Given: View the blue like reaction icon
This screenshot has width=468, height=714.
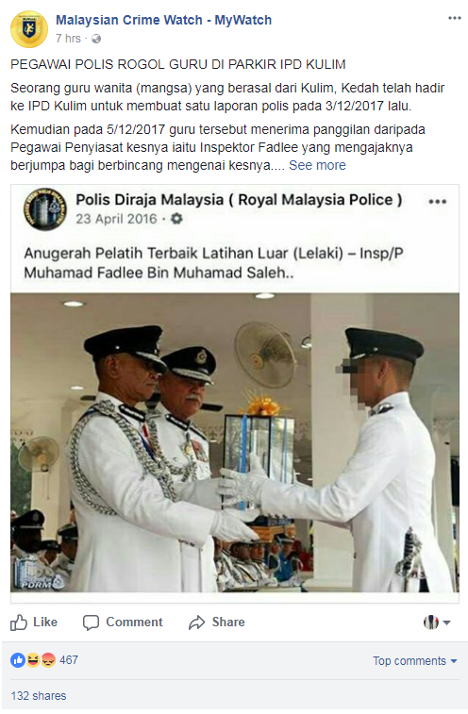Looking at the screenshot, I should pos(18,660).
